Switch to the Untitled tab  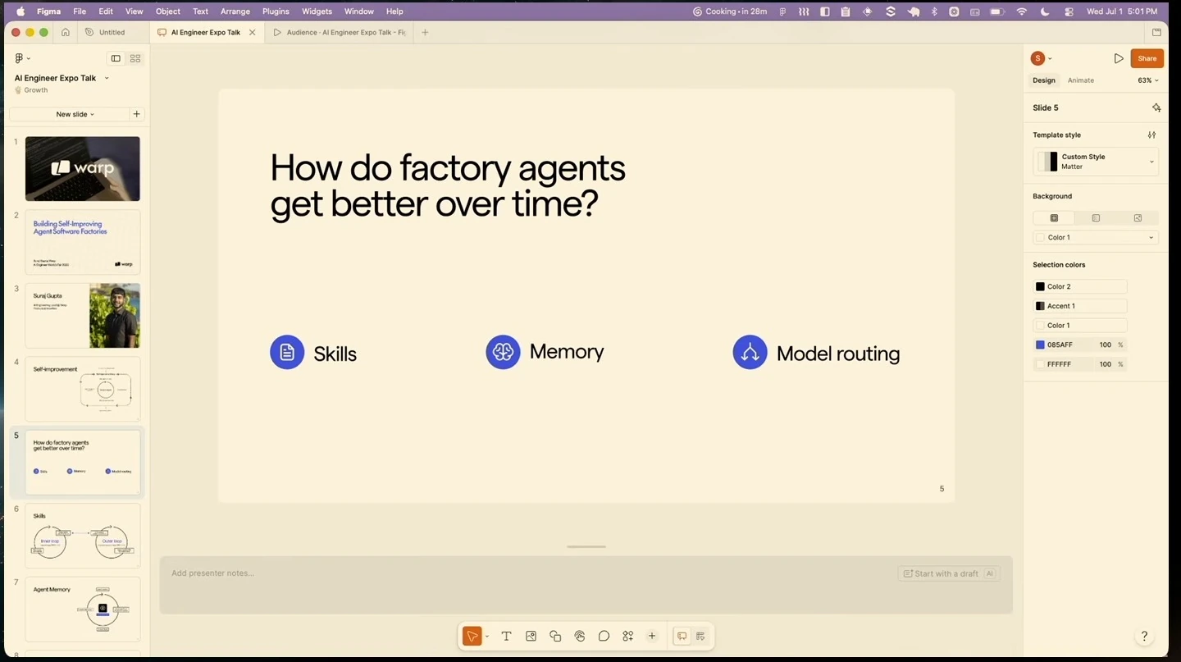click(112, 32)
